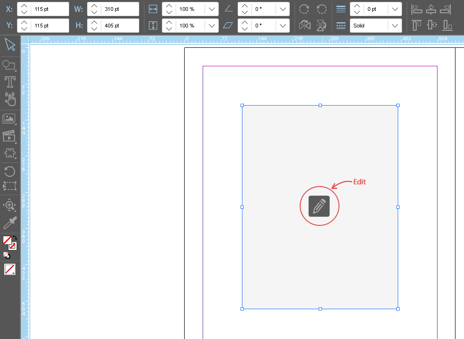
Task: Expand the rotation angle dropdown
Action: pos(283,9)
